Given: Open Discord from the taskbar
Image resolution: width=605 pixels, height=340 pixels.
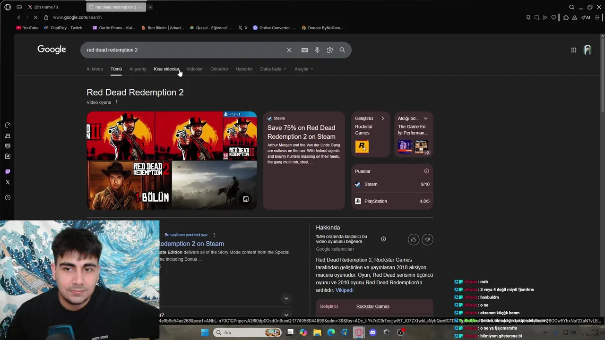Looking at the screenshot, I should pos(372,332).
